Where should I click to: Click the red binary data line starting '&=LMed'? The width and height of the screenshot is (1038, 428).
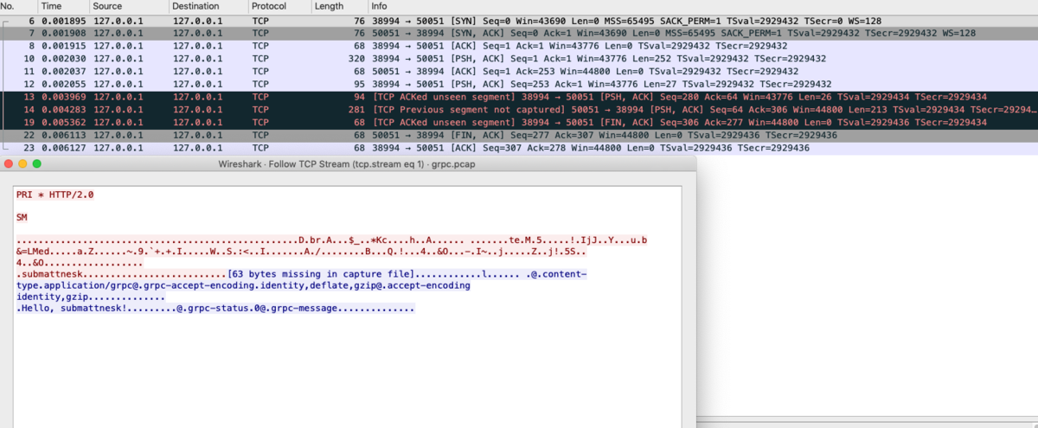tap(300, 251)
